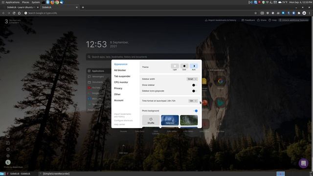Toggle the Photo background switch
The width and height of the screenshot is (313, 176).
196,111
